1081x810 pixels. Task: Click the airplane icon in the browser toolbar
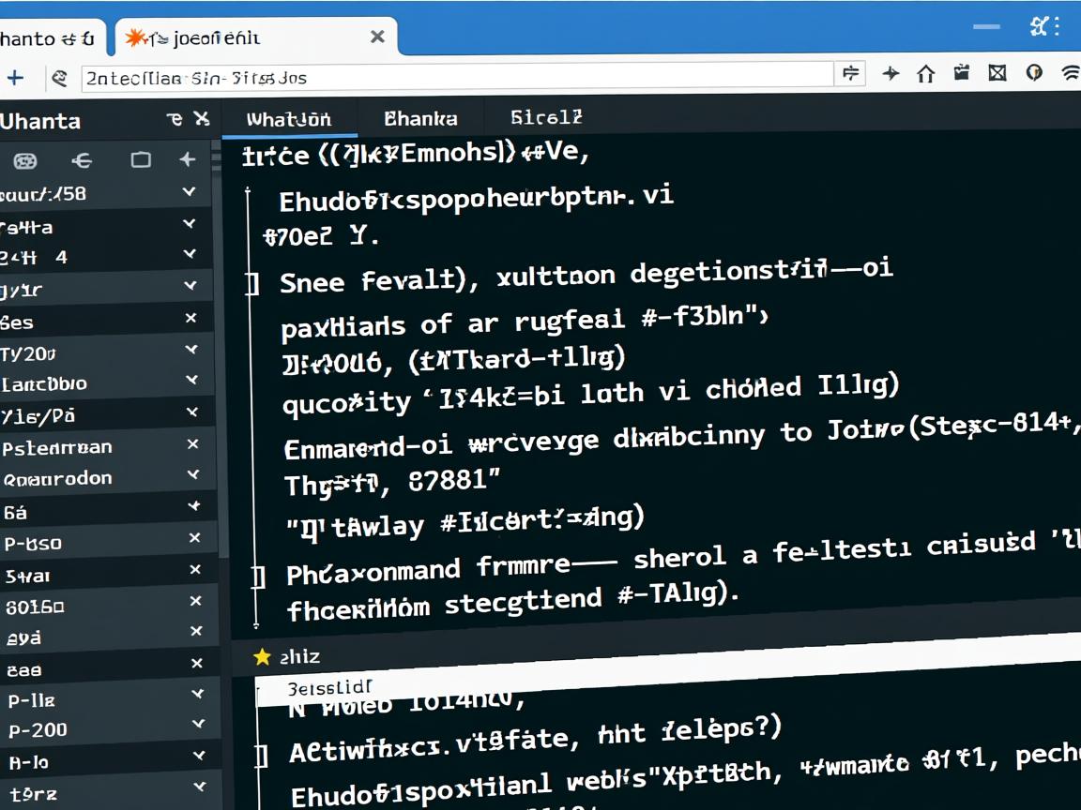coord(890,72)
